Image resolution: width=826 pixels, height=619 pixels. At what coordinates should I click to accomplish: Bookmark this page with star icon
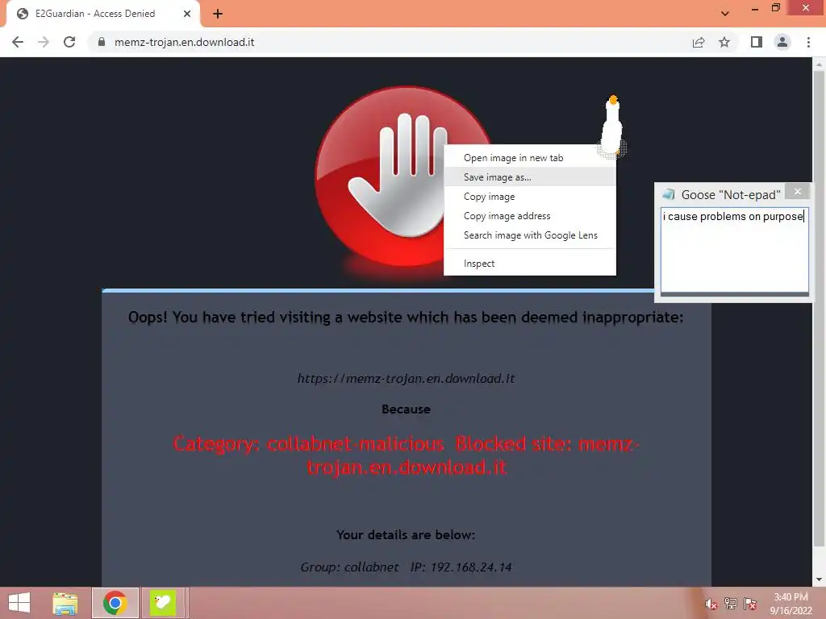tap(724, 42)
